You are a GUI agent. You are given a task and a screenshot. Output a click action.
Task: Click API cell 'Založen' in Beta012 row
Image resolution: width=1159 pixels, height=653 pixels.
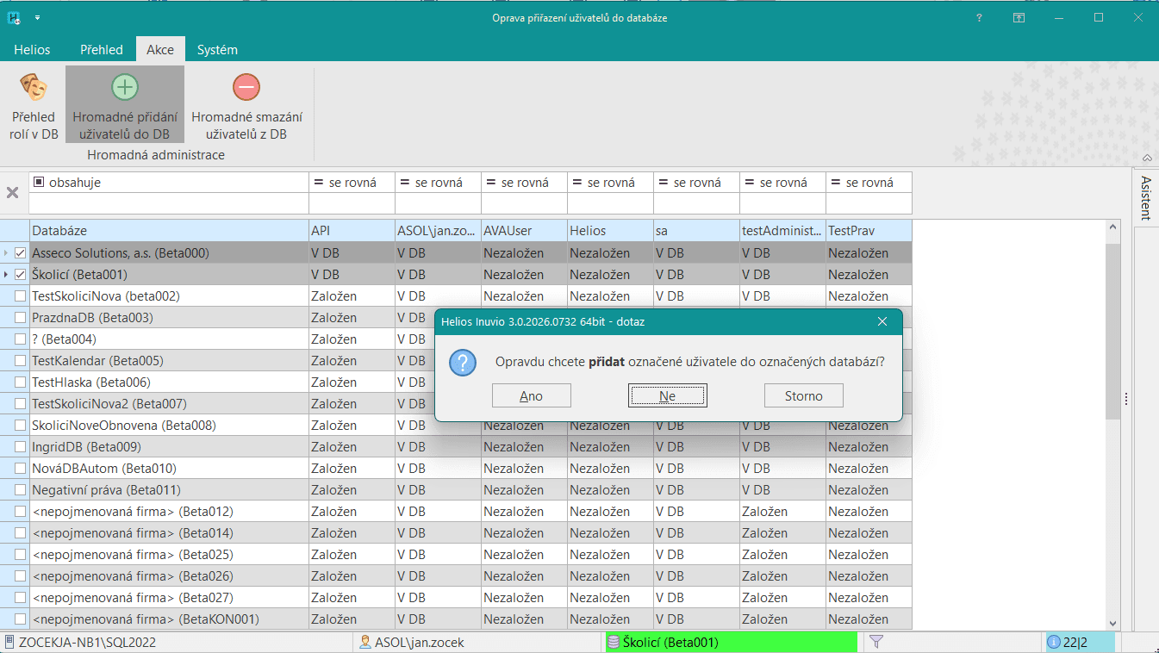click(352, 512)
